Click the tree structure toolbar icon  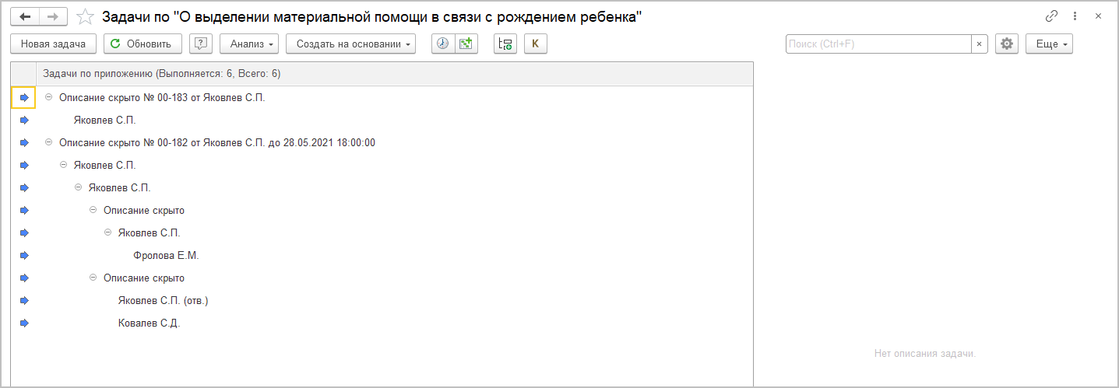(505, 44)
